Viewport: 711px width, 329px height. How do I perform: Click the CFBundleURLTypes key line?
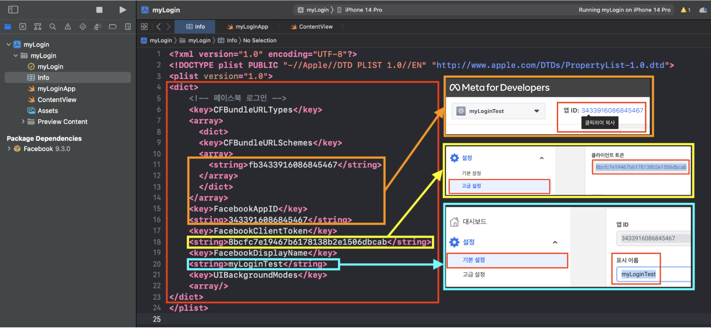pos(255,110)
